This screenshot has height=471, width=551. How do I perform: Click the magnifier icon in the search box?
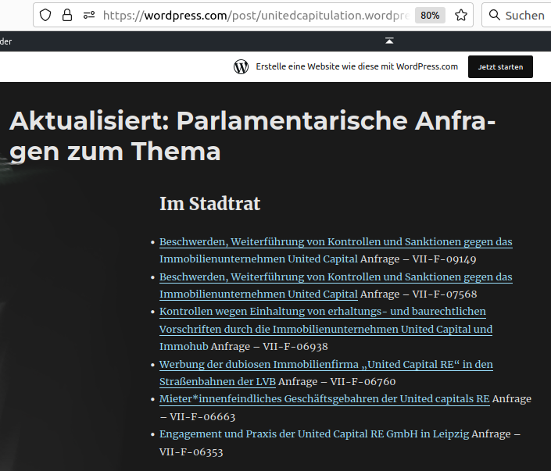click(x=495, y=15)
